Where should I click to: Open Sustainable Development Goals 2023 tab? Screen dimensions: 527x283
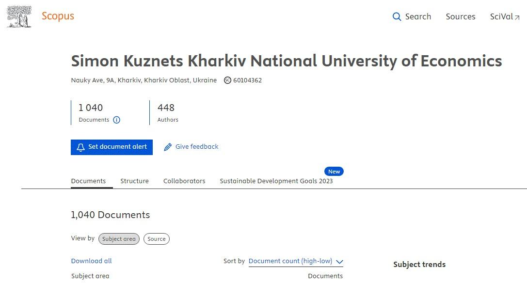pos(276,181)
